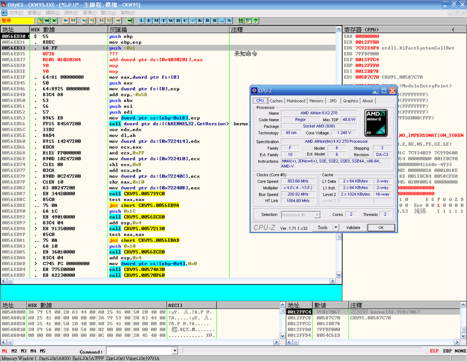Switch to Graphics tab in CPU-Z

click(350, 101)
